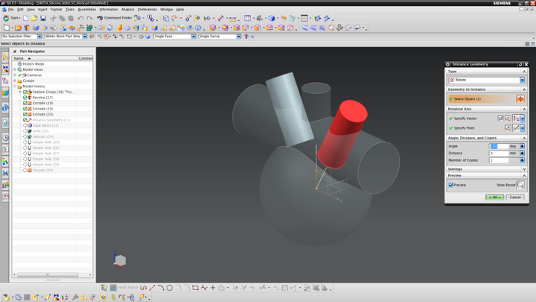The height and width of the screenshot is (302, 536).
Task: Toggle Extrude (19) feature checkbox
Action: 25,109
